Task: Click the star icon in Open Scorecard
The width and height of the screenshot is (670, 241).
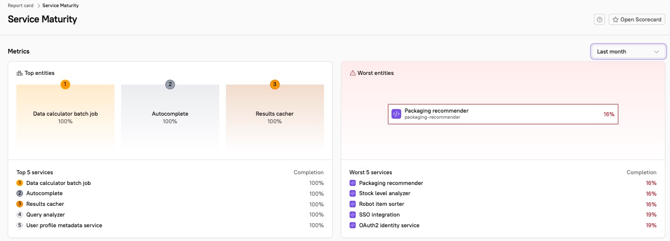Action: [x=616, y=19]
